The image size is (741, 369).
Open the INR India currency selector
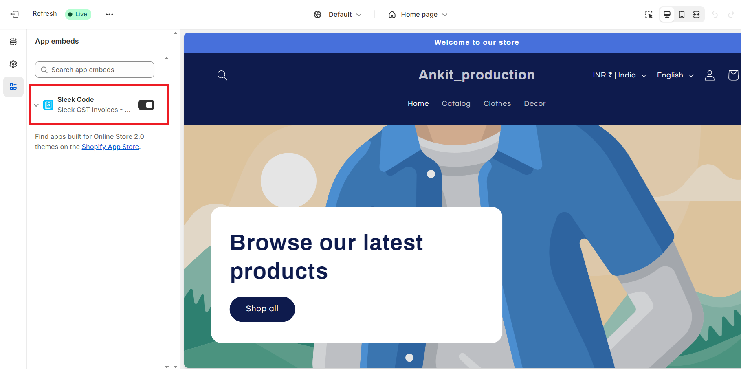click(x=620, y=75)
